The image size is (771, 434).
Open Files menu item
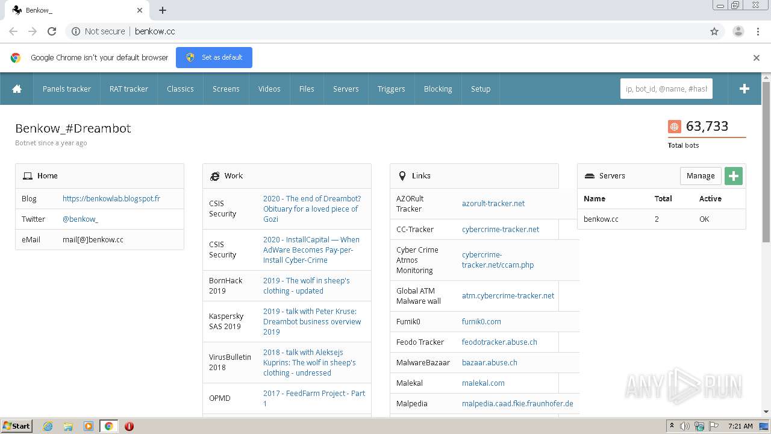click(x=307, y=89)
